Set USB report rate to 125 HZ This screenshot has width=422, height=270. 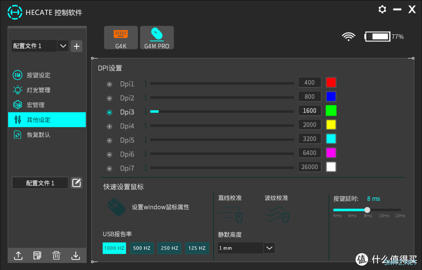(x=197, y=248)
